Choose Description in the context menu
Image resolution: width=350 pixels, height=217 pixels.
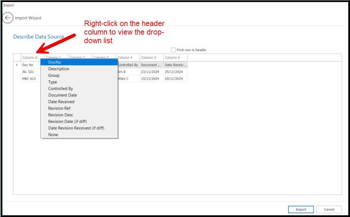tap(58, 69)
